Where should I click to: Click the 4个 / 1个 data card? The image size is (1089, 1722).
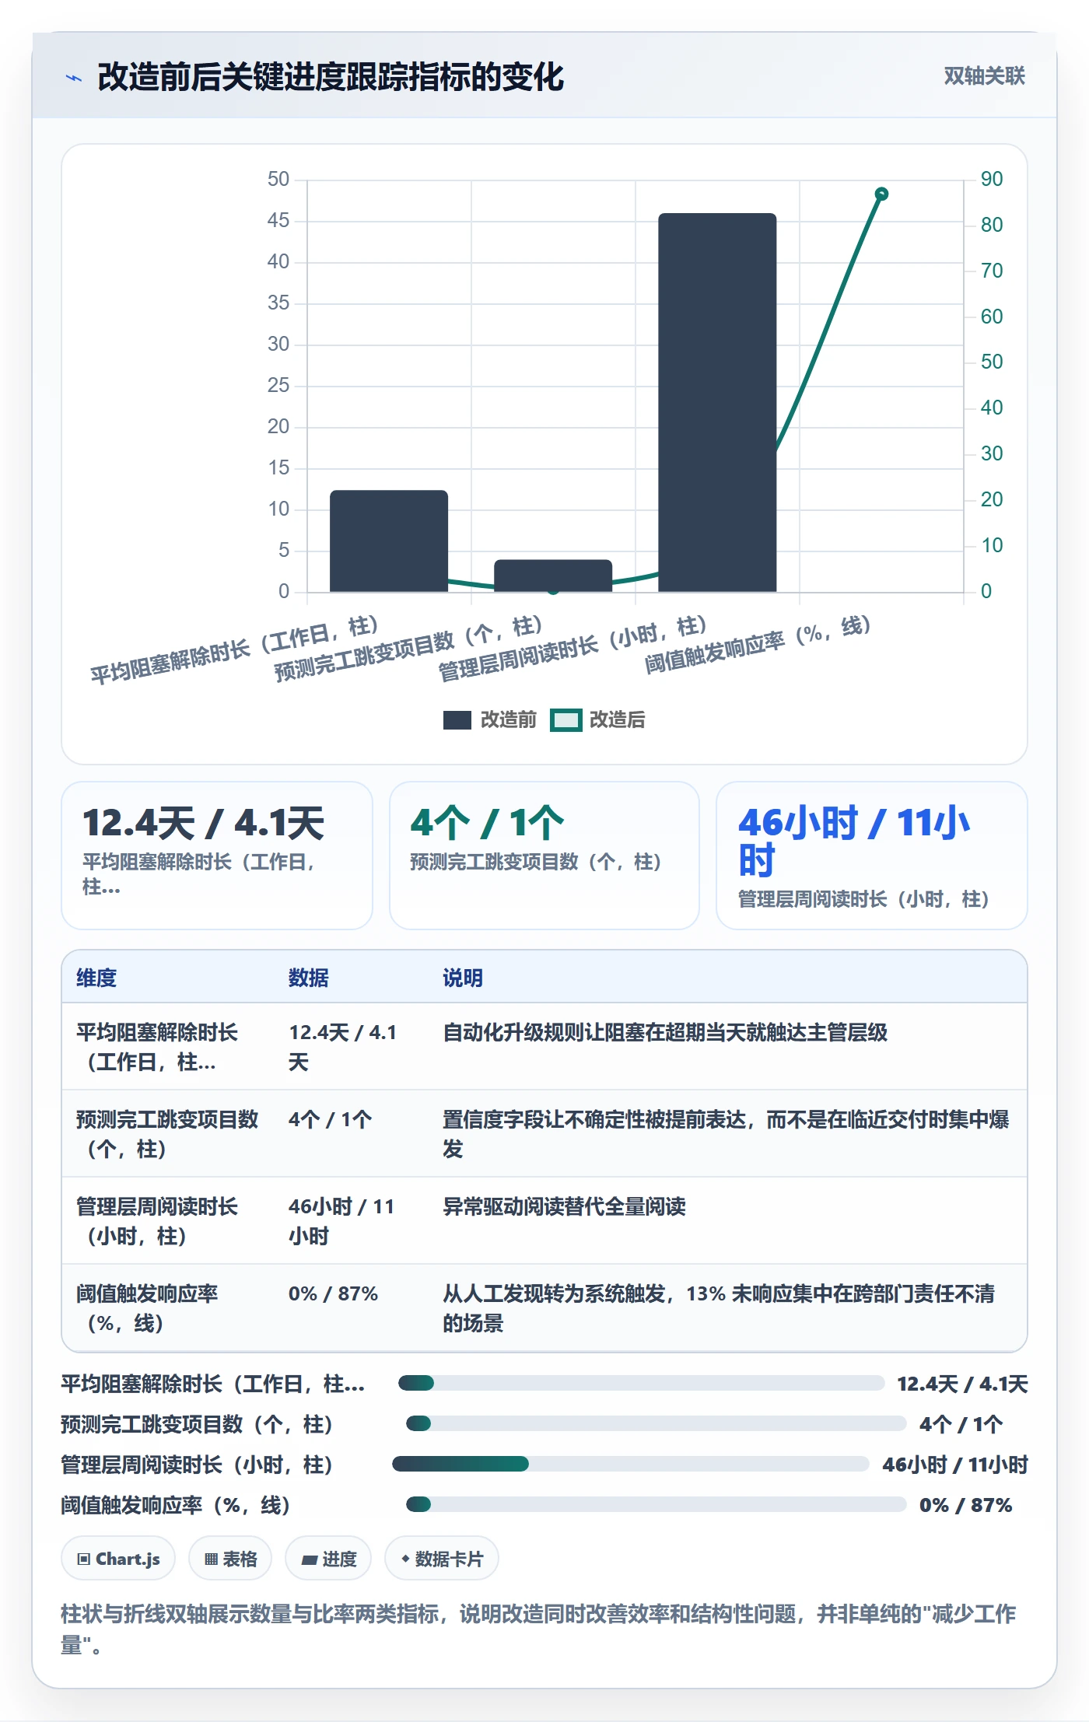544,856
